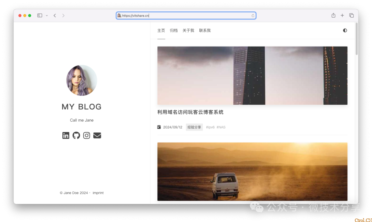This screenshot has width=372, height=222.
Task: Click the email envelope icon
Action: (97, 135)
